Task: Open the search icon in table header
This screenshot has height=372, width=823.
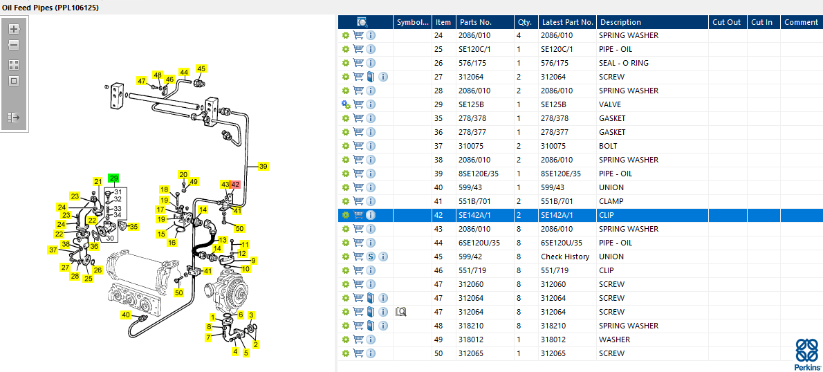Action: click(x=362, y=22)
